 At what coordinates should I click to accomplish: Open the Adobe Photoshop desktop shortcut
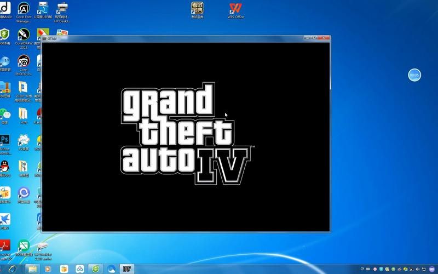click(x=5, y=144)
